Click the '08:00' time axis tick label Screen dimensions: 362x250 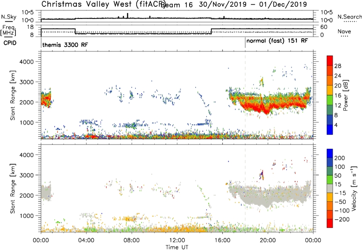coord(132,241)
